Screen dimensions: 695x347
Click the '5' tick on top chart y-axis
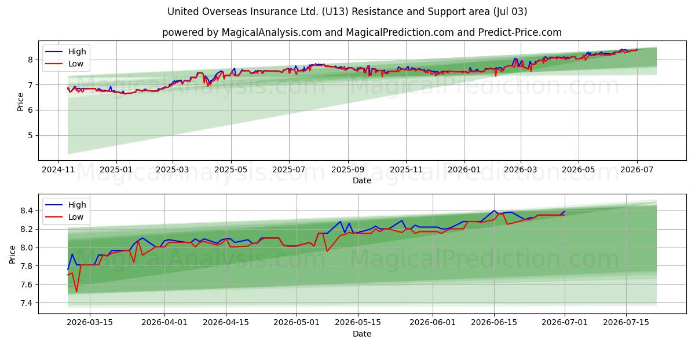click(x=31, y=135)
